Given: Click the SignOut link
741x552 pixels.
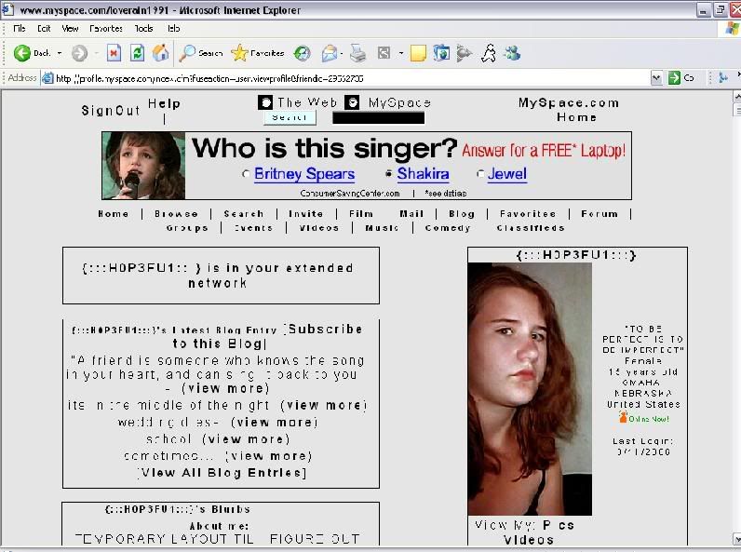Looking at the screenshot, I should 110,111.
